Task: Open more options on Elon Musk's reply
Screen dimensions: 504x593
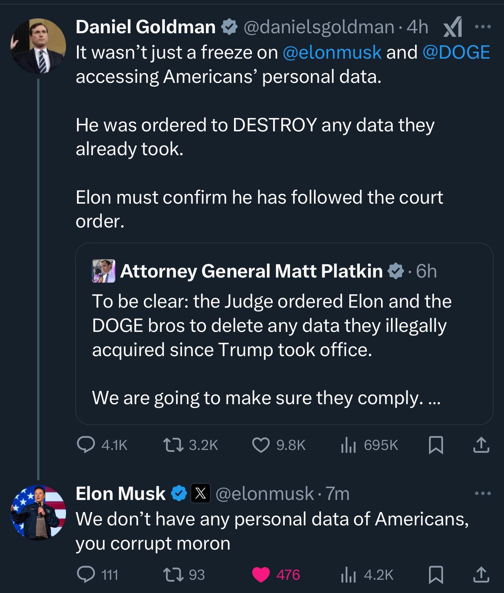Action: click(x=483, y=493)
